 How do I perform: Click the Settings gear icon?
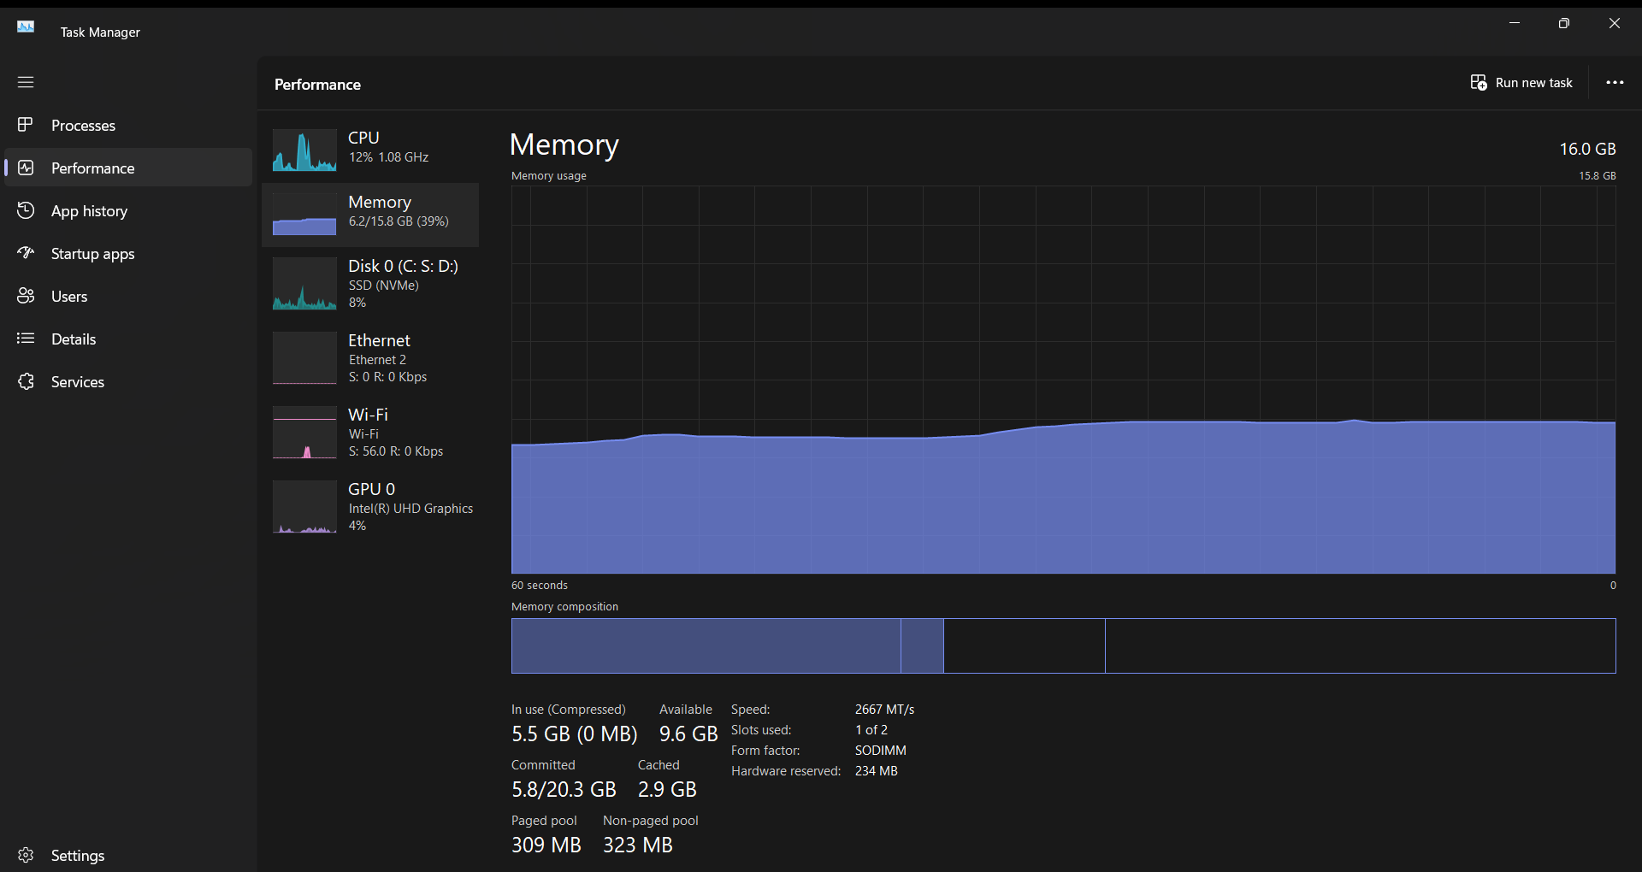[26, 855]
